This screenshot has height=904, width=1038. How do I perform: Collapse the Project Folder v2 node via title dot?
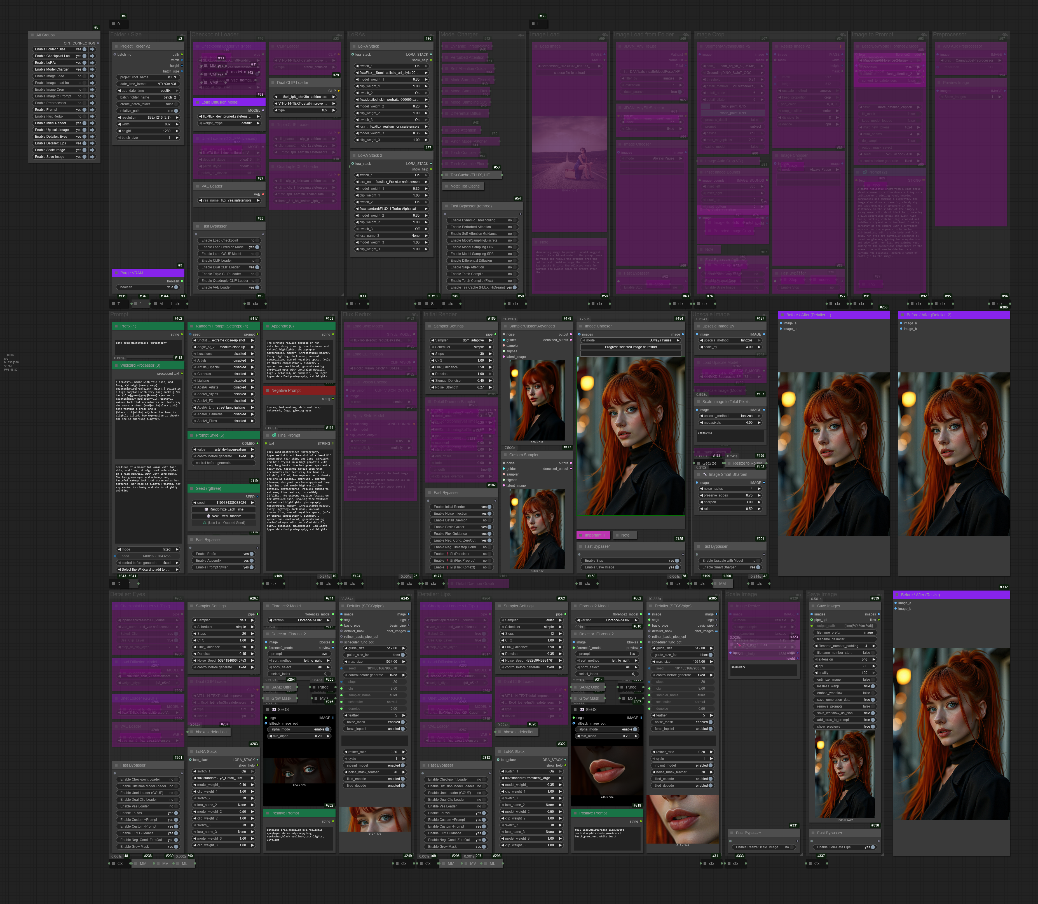(116, 46)
